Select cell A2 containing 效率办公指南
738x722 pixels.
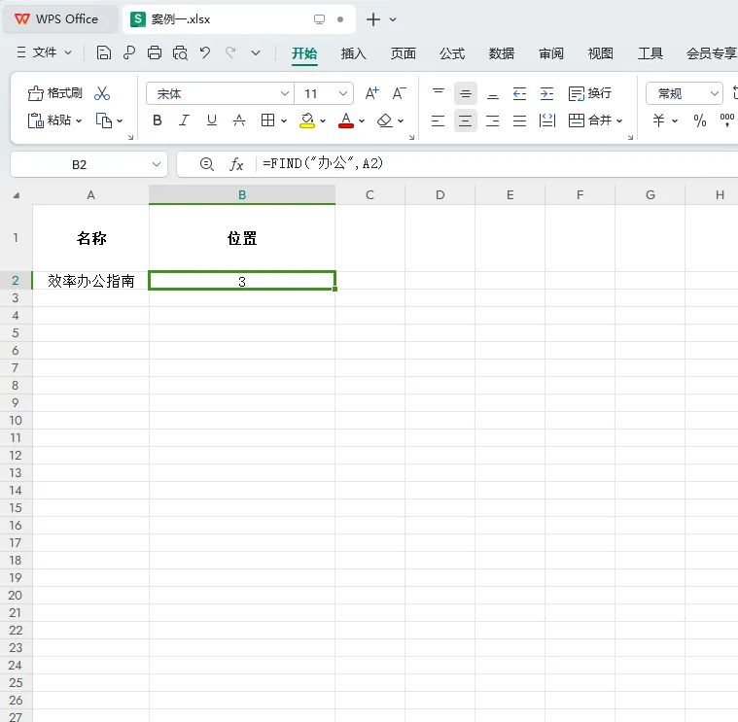[x=90, y=281]
